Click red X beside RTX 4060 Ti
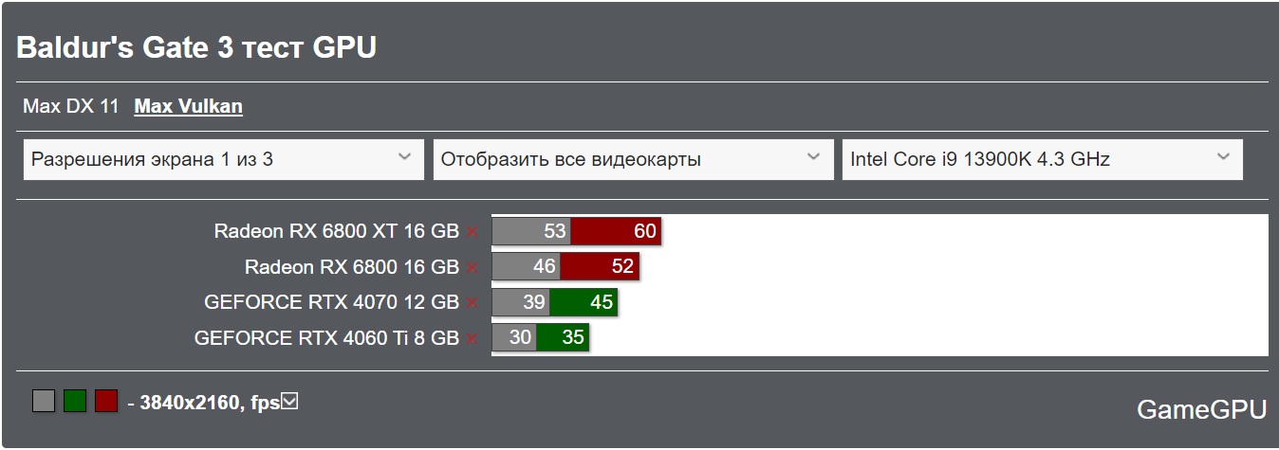Image resolution: width=1279 pixels, height=450 pixels. pos(473,338)
